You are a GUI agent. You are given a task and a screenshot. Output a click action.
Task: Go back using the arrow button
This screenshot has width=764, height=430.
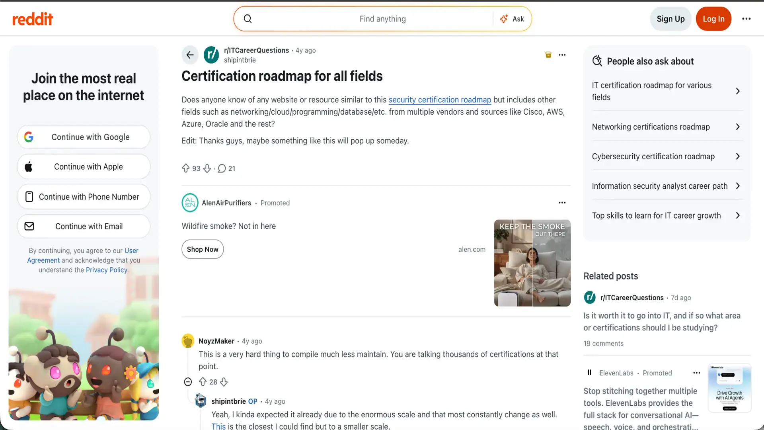pyautogui.click(x=190, y=55)
